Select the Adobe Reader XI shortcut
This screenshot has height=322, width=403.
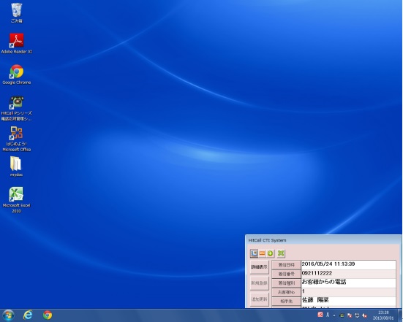(x=16, y=43)
